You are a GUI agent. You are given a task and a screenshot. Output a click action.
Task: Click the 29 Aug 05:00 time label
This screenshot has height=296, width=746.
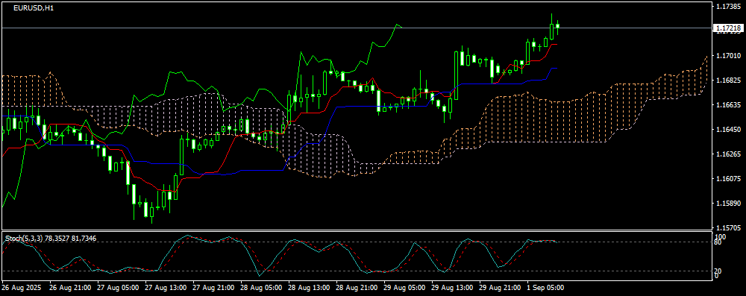click(x=405, y=288)
